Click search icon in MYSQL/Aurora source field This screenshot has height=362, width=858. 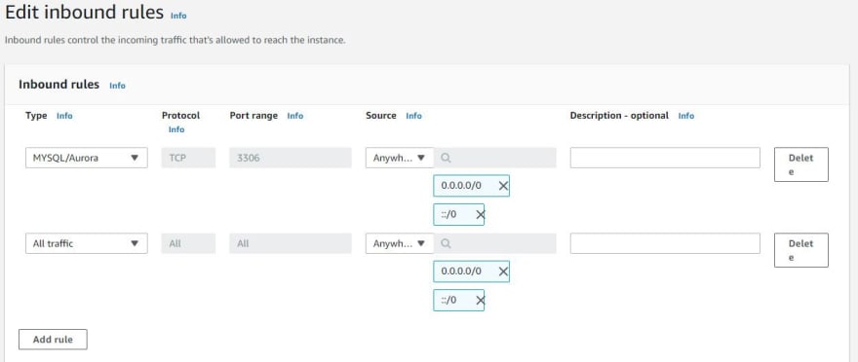[x=446, y=158]
